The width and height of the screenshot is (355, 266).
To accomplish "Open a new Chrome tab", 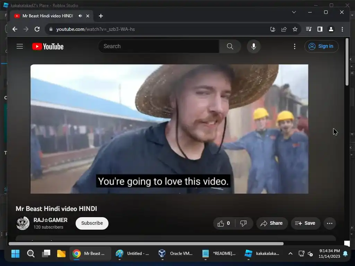I will coord(101,16).
